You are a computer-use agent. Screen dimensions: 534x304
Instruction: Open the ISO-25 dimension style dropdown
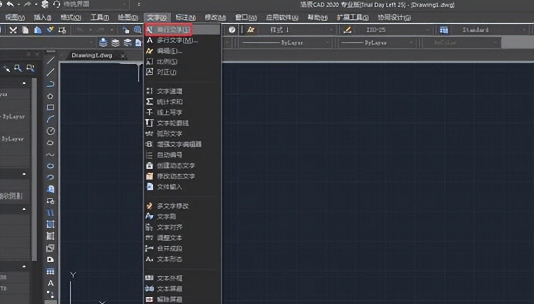395,30
